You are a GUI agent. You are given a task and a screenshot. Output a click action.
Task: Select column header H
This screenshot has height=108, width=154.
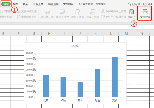tap(49, 34)
